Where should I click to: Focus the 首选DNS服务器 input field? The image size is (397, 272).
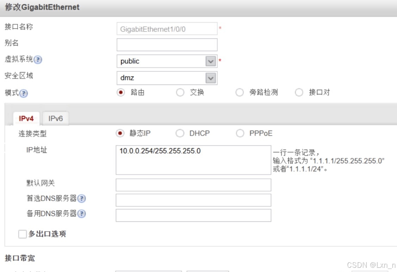[x=193, y=200]
